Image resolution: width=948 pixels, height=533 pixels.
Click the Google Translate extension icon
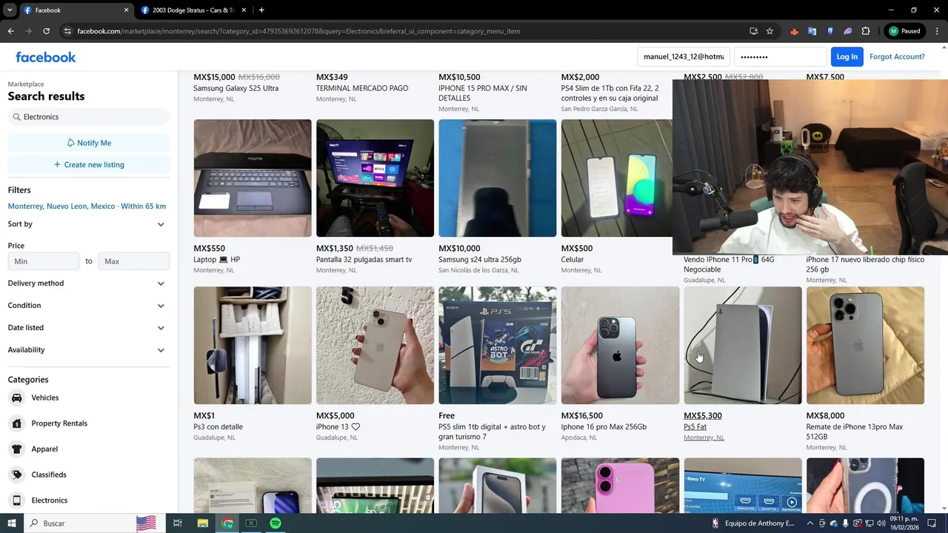pyautogui.click(x=812, y=31)
